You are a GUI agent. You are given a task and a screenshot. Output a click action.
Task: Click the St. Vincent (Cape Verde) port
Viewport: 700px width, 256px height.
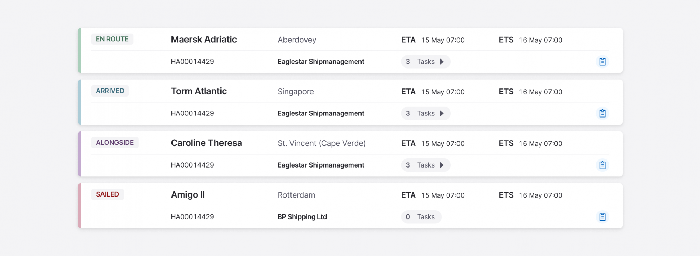pos(321,143)
